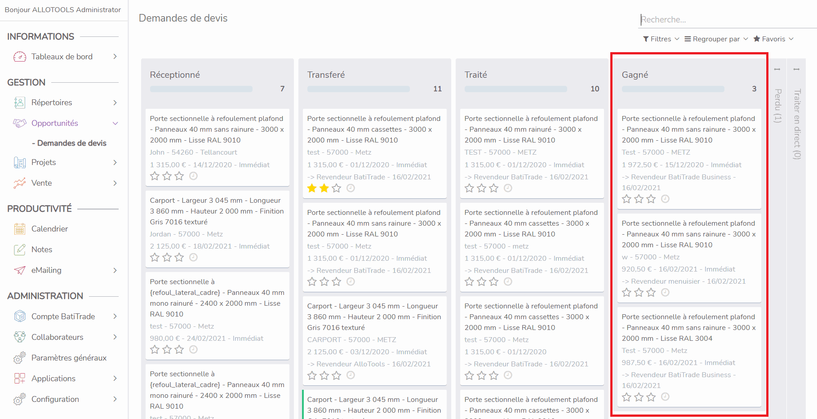Set first star on John Tellancourt card

[x=155, y=176]
